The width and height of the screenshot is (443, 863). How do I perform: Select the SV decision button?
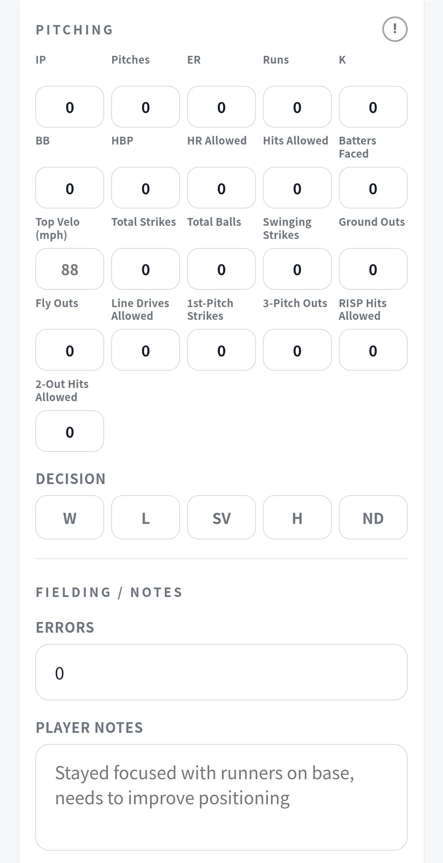coord(221,517)
